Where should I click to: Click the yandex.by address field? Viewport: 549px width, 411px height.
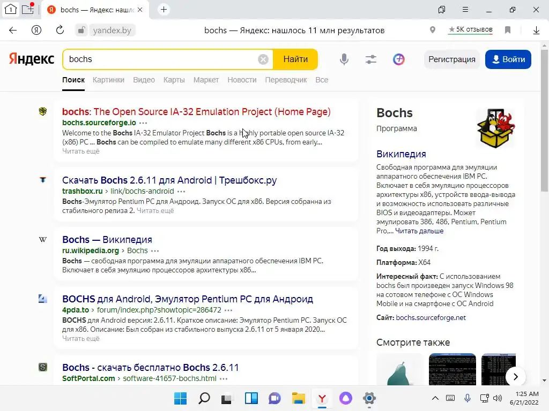112,31
